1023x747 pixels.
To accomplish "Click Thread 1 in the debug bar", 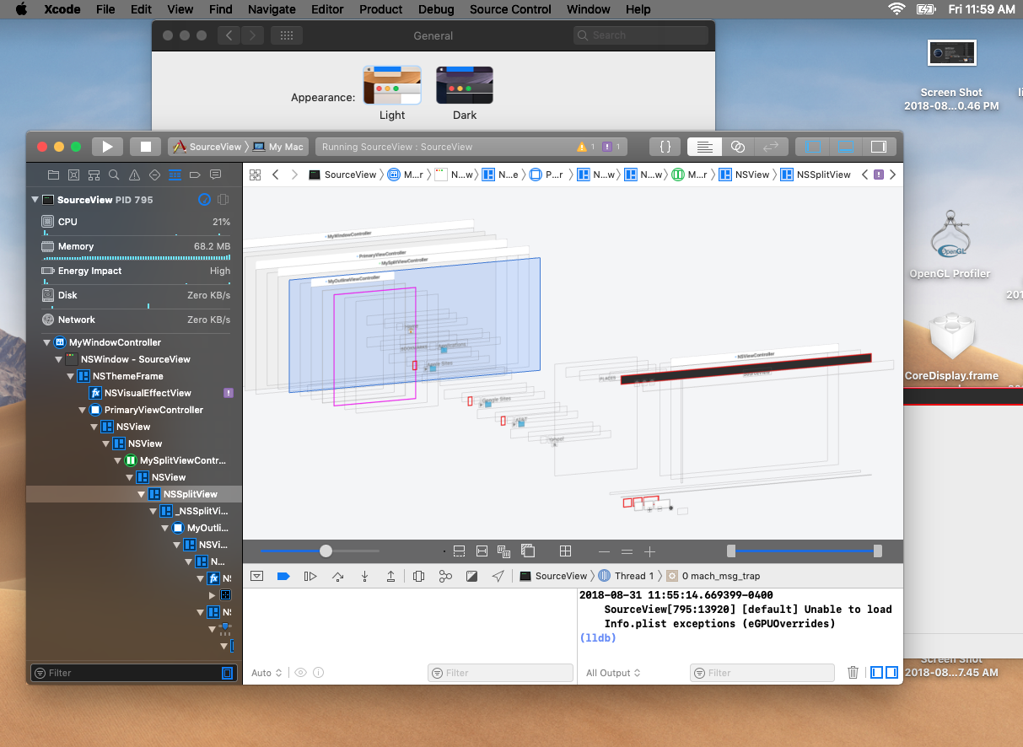I will click(x=627, y=576).
